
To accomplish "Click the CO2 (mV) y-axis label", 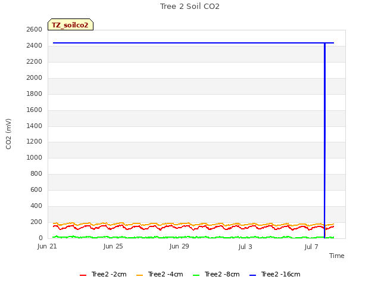I will [8, 134].
